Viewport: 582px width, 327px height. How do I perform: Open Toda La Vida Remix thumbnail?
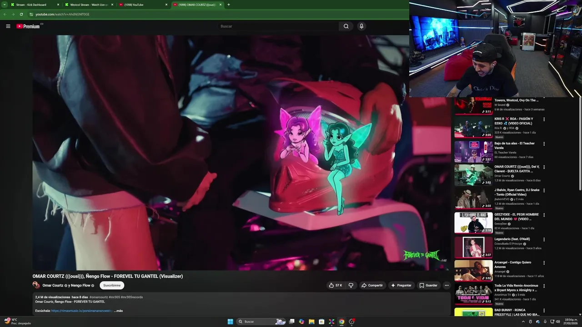click(x=473, y=294)
